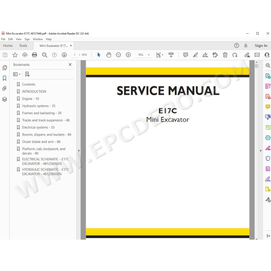Click the Save file icon

point(5,55)
